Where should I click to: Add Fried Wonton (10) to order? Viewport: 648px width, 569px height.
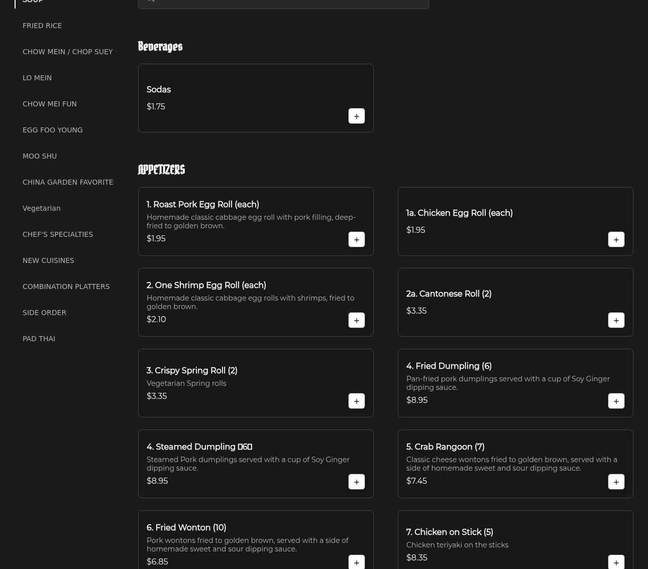[356, 562]
